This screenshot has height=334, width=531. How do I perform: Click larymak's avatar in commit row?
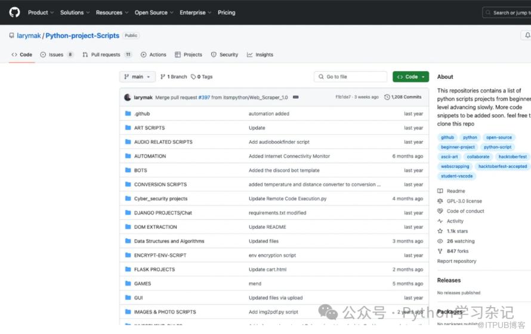127,97
